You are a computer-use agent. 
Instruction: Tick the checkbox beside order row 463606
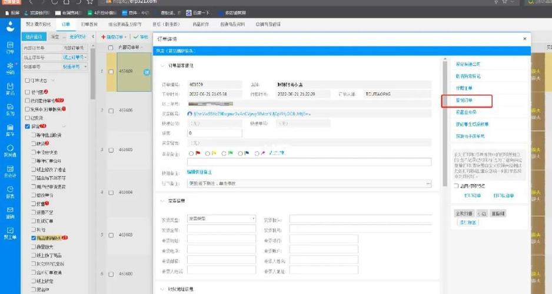[x=111, y=111]
